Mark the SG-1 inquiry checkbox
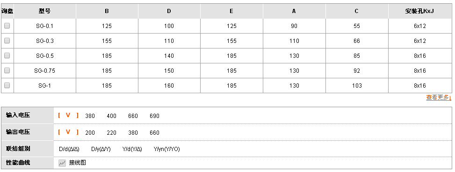Screen dimensions: 455x172 (x=7, y=85)
